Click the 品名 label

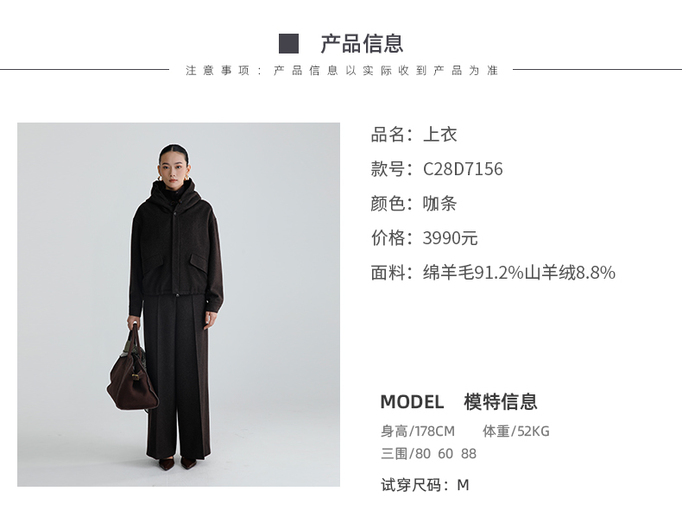(388, 135)
